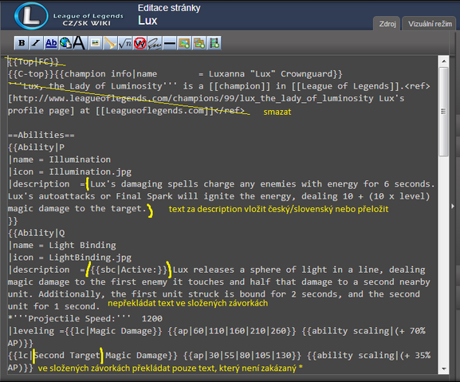The height and width of the screenshot is (382, 460).
Task: Insert headline with large A icon
Action: [80, 43]
